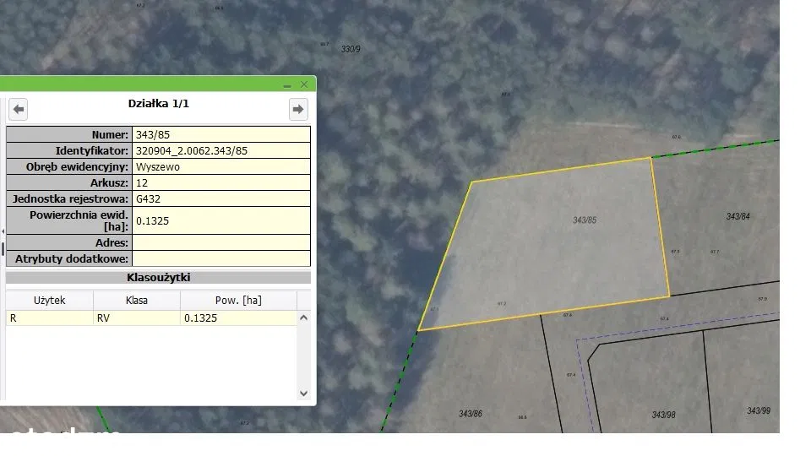
Task: Click the Numer value 343/85 field
Action: [x=220, y=134]
